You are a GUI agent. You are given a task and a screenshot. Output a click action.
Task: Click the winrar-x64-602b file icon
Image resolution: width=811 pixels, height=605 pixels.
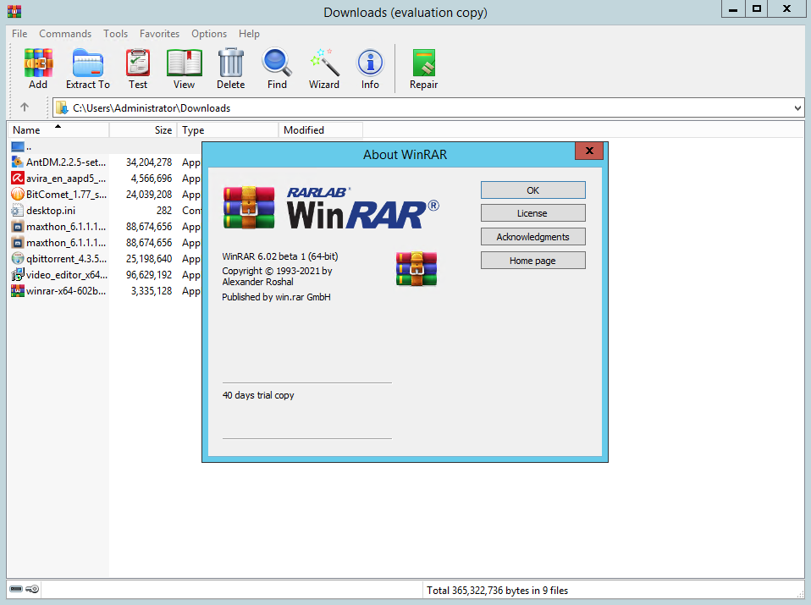coord(18,290)
